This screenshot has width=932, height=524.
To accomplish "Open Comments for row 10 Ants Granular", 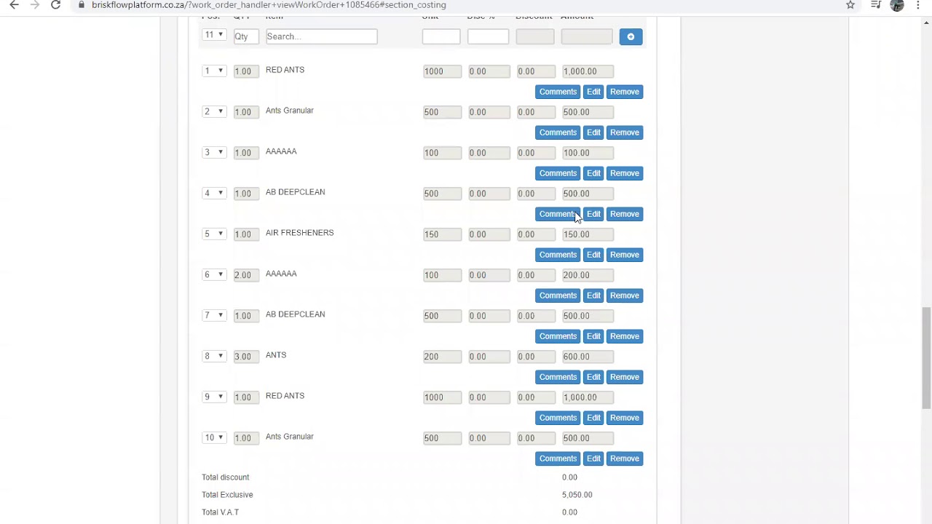I will (x=558, y=458).
